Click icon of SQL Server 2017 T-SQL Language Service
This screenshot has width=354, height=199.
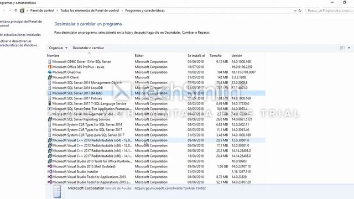[49, 103]
